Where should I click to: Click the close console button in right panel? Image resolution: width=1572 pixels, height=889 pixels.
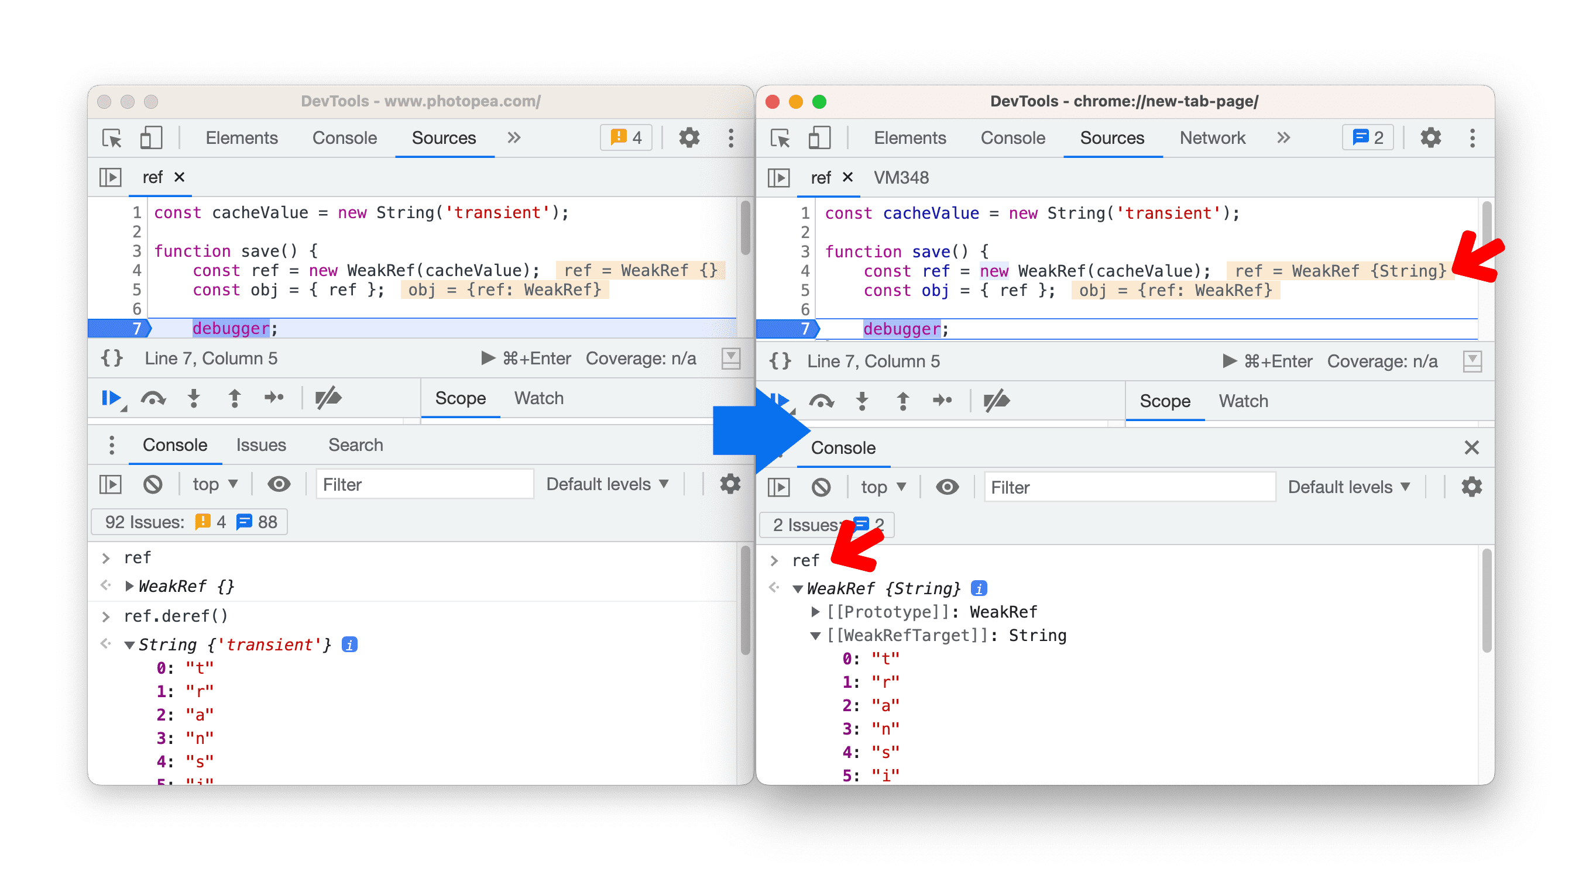click(1471, 447)
